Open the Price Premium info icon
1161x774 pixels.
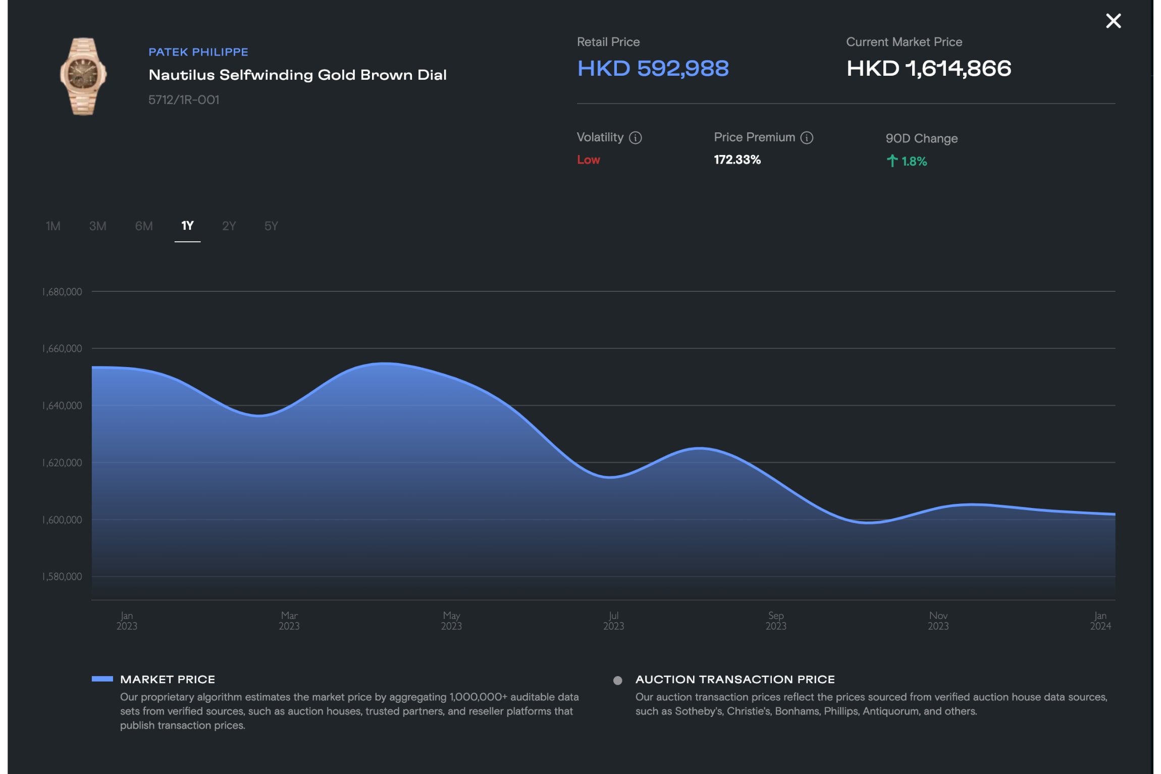[x=807, y=138]
